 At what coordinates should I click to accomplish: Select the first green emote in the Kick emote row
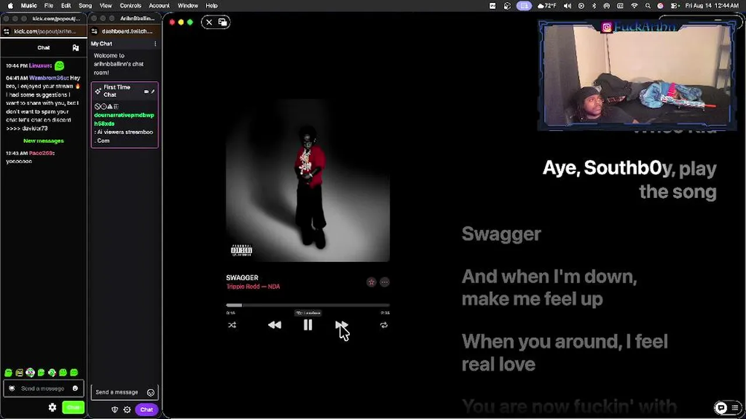coord(8,373)
